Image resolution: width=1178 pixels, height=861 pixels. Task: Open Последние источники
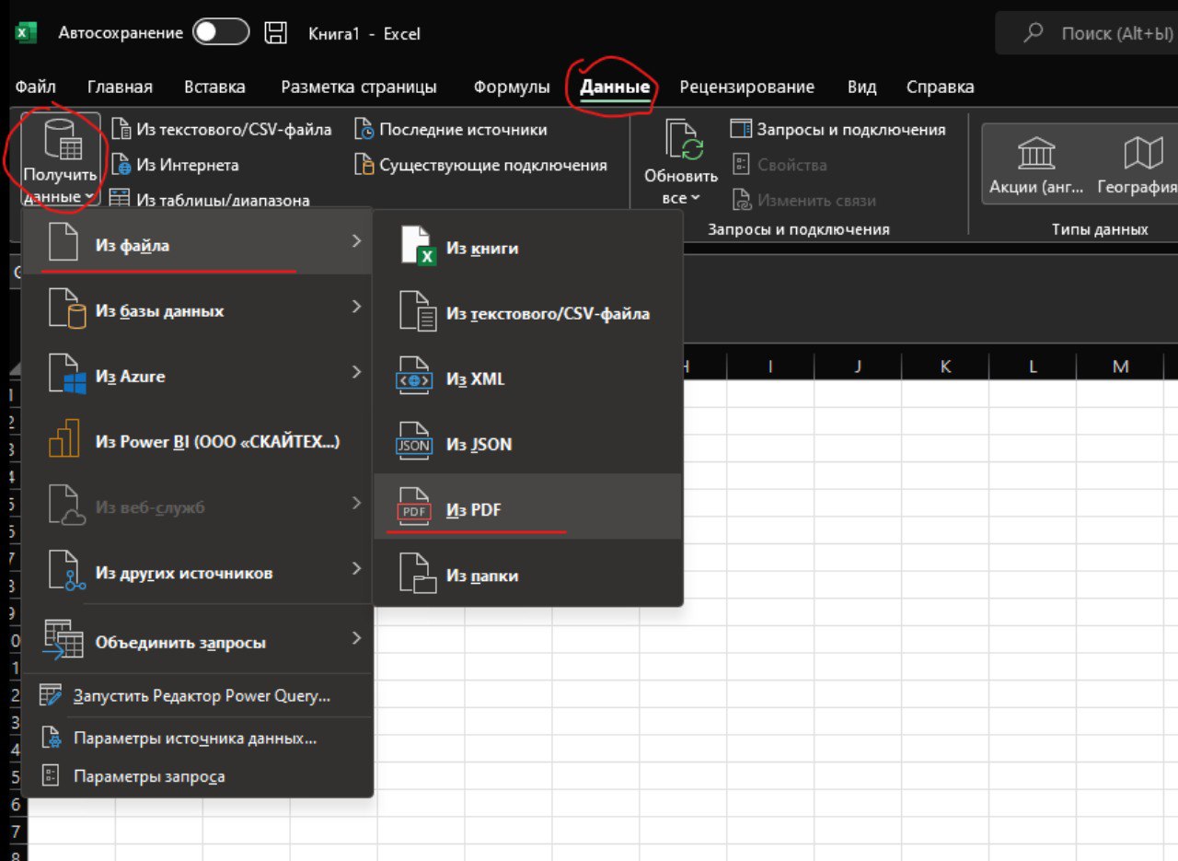[451, 130]
